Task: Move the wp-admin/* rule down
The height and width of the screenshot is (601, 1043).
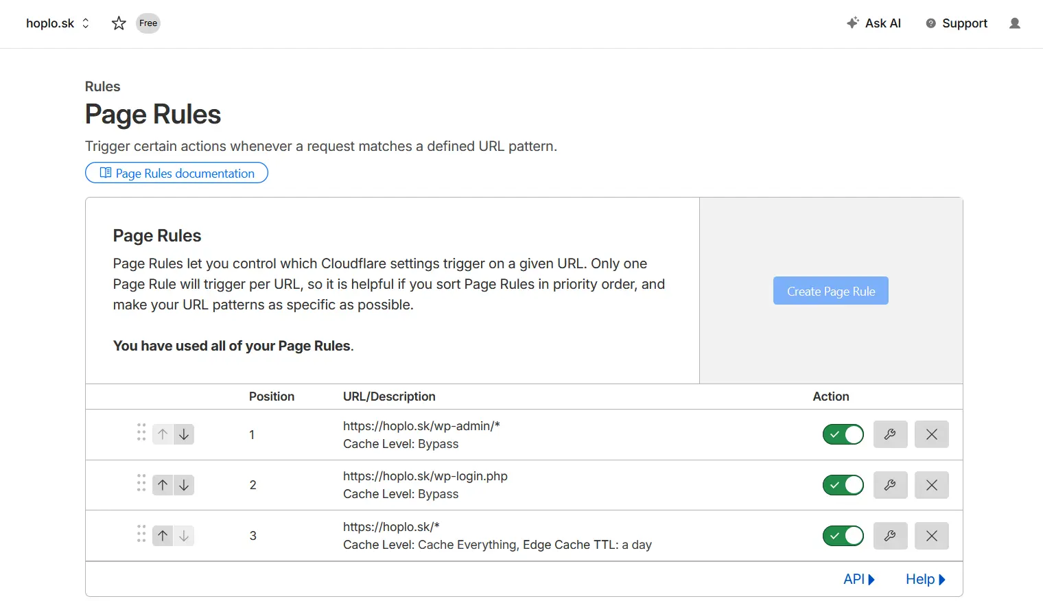Action: pos(183,434)
